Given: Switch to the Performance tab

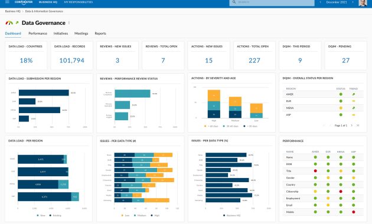Looking at the screenshot, I should pyautogui.click(x=38, y=34).
